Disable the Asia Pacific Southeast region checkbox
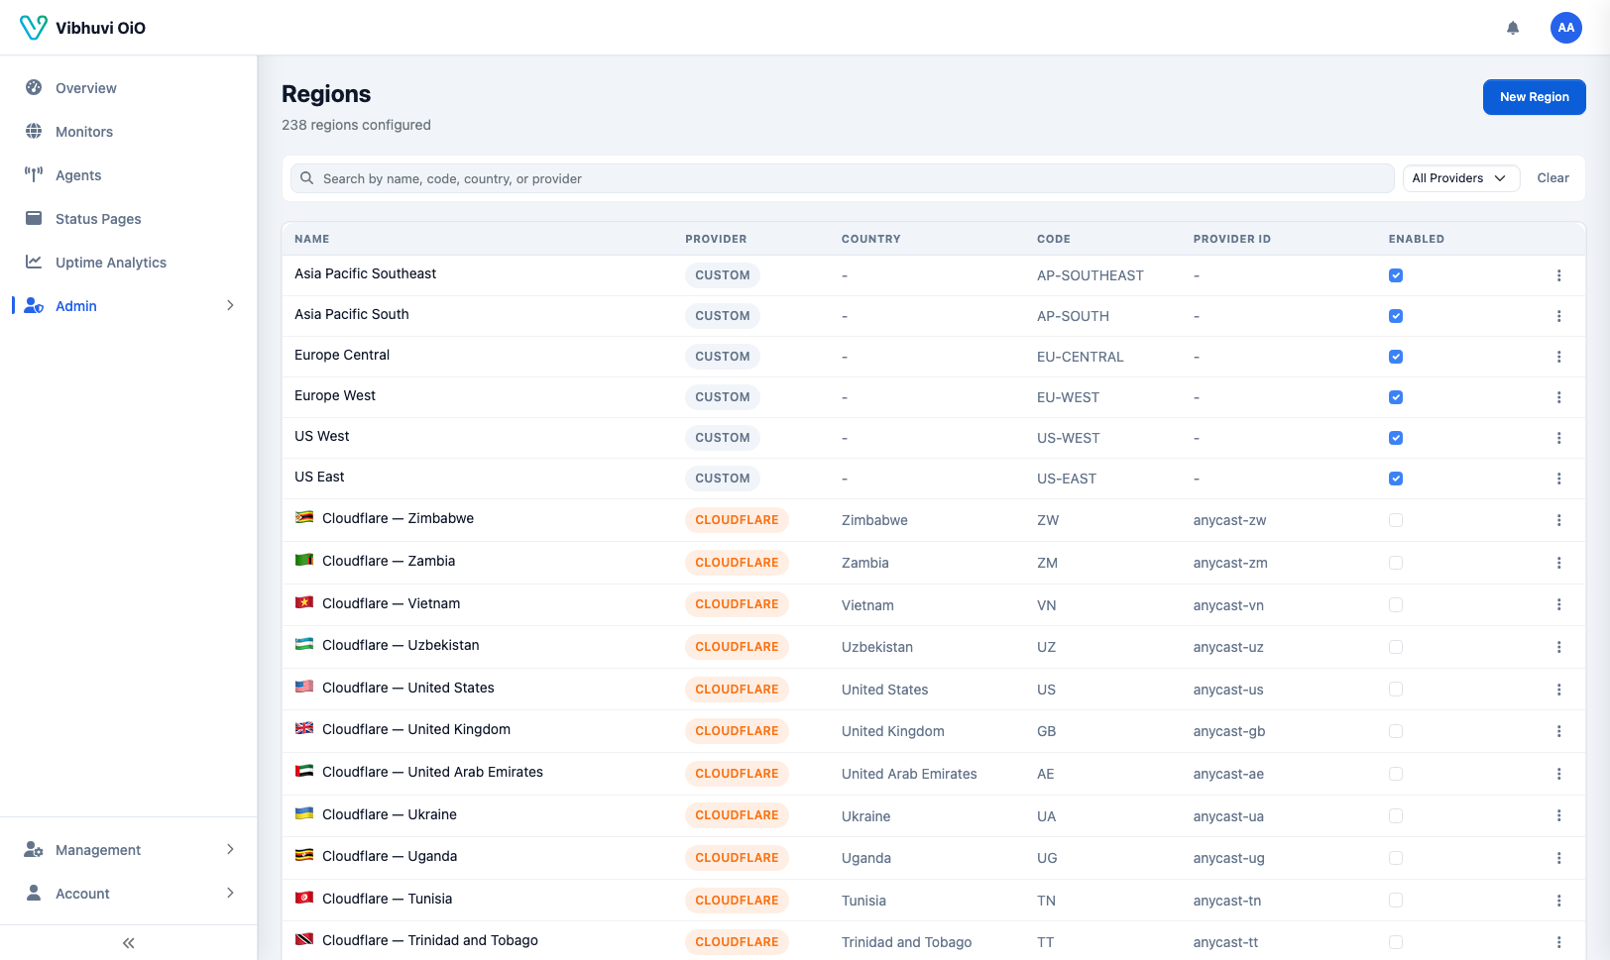 pyautogui.click(x=1396, y=275)
